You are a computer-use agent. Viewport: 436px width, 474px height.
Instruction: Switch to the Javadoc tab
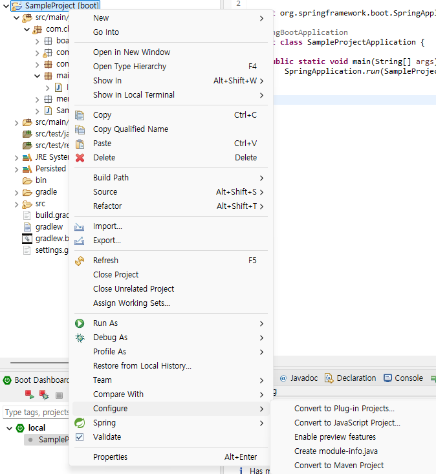pyautogui.click(x=299, y=378)
